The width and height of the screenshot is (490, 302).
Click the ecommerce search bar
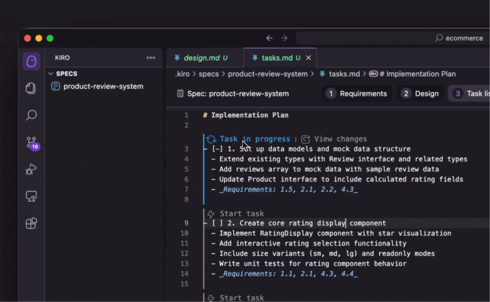(393, 38)
